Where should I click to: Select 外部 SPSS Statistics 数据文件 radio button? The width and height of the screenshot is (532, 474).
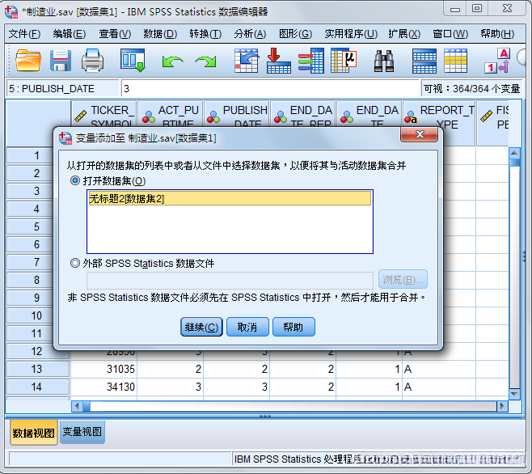click(74, 263)
